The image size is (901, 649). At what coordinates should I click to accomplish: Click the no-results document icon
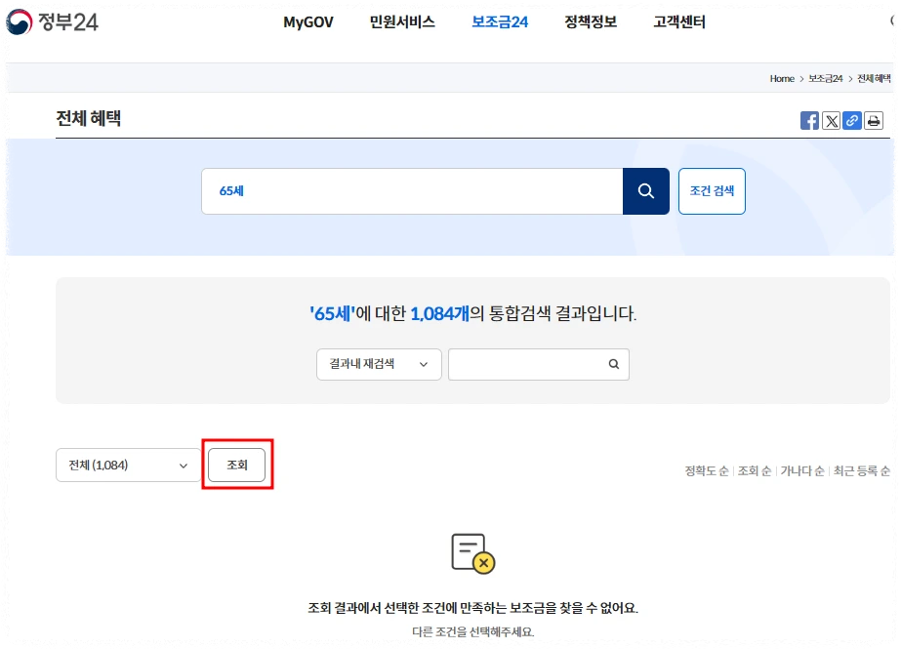472,554
